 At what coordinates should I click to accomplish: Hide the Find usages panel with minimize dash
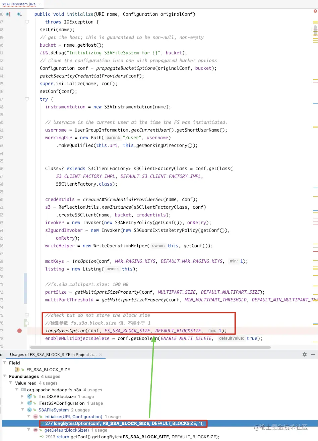[314, 354]
